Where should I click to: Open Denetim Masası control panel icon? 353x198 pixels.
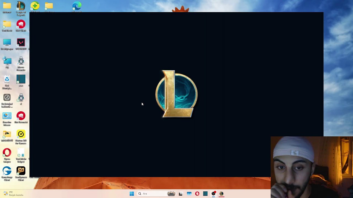point(7,119)
